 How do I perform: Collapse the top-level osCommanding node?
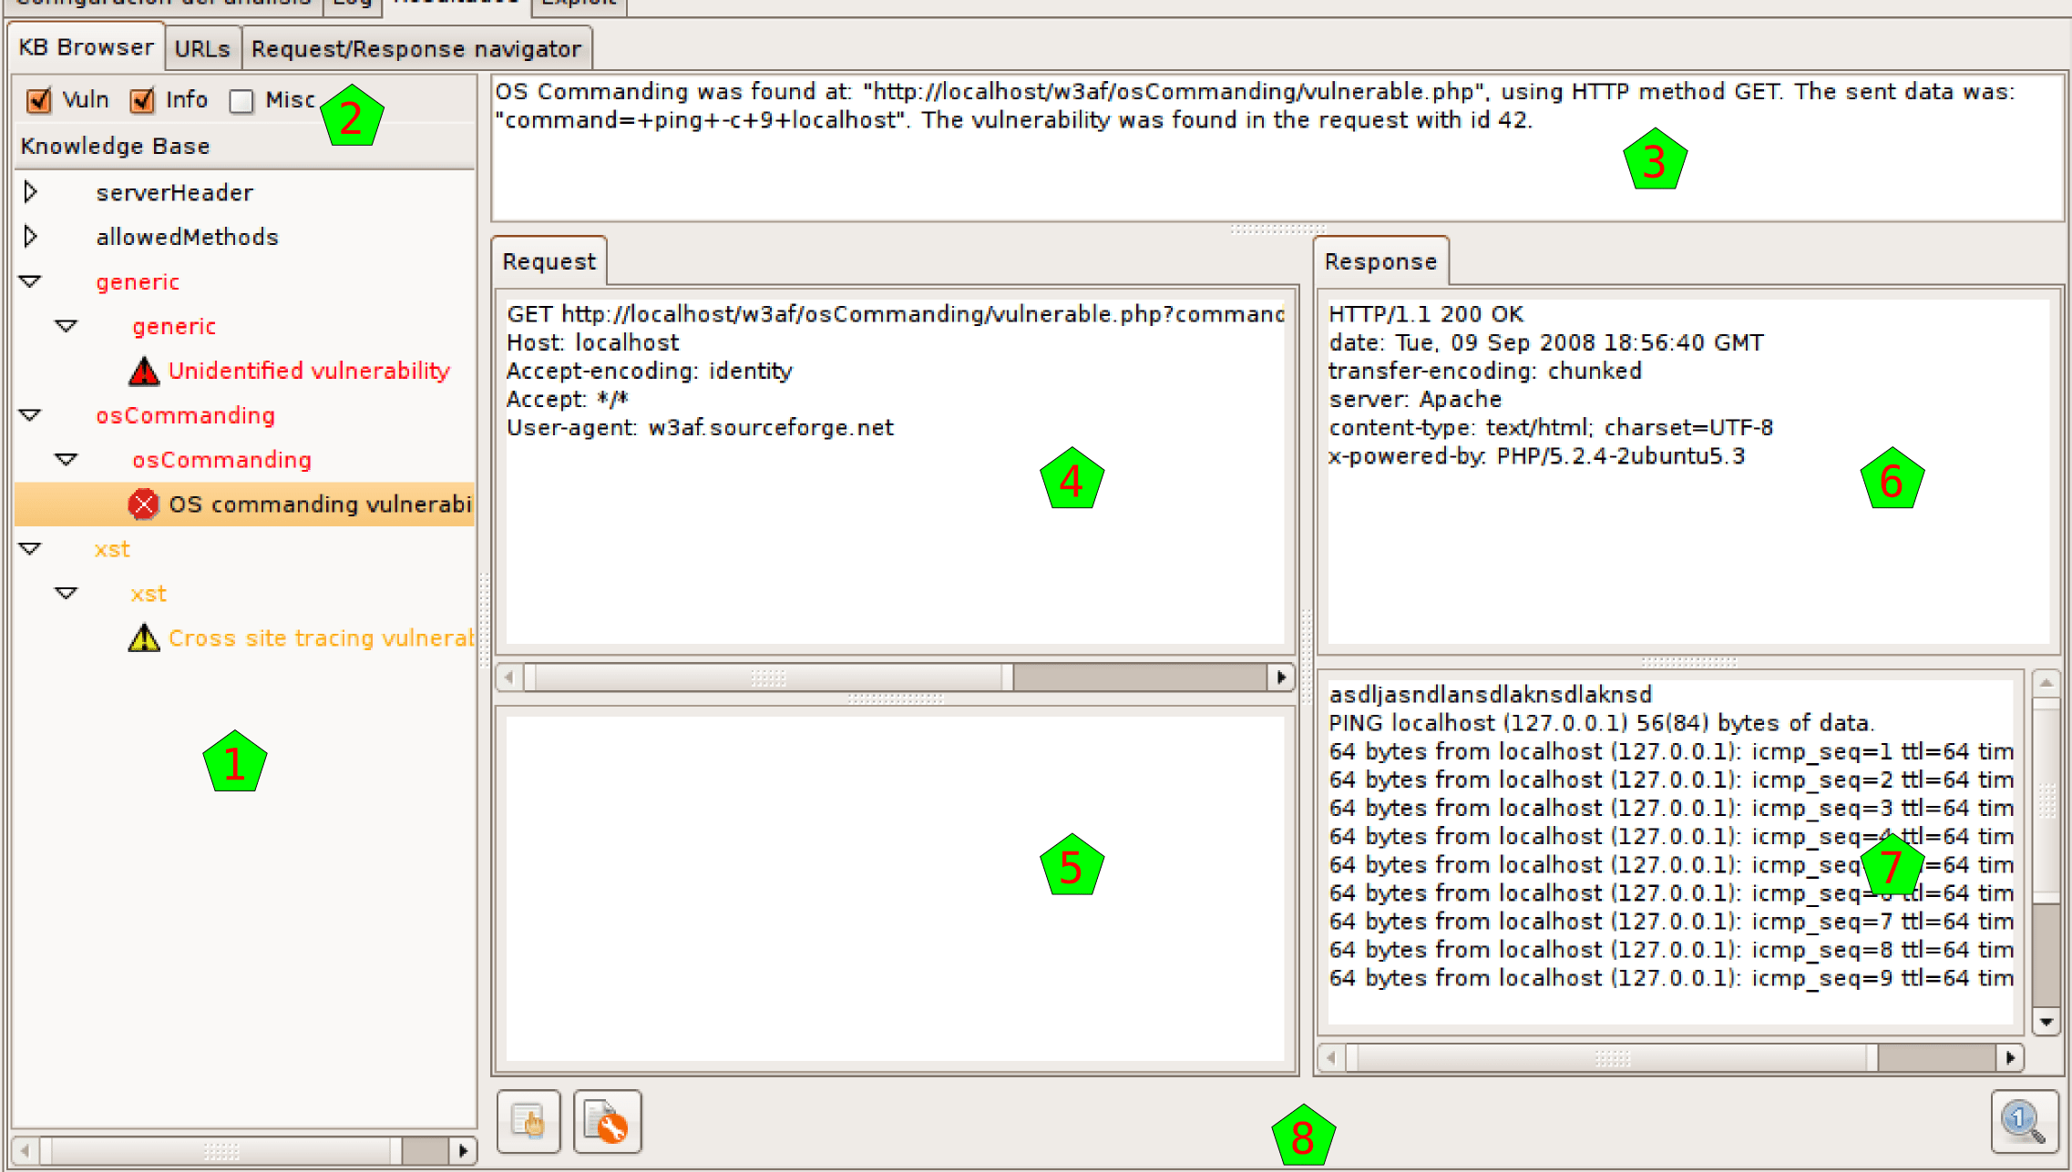pyautogui.click(x=30, y=415)
